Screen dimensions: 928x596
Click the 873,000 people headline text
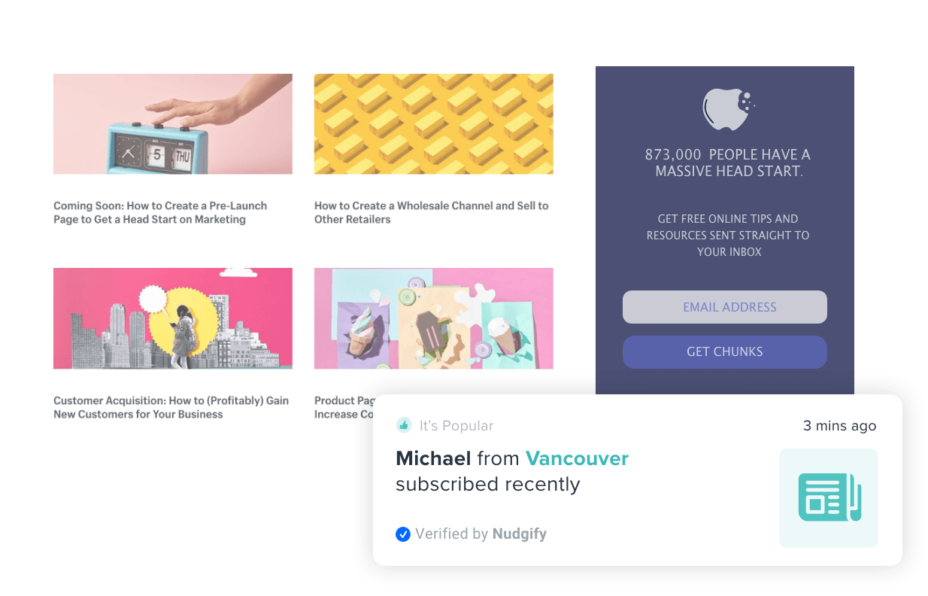click(728, 163)
